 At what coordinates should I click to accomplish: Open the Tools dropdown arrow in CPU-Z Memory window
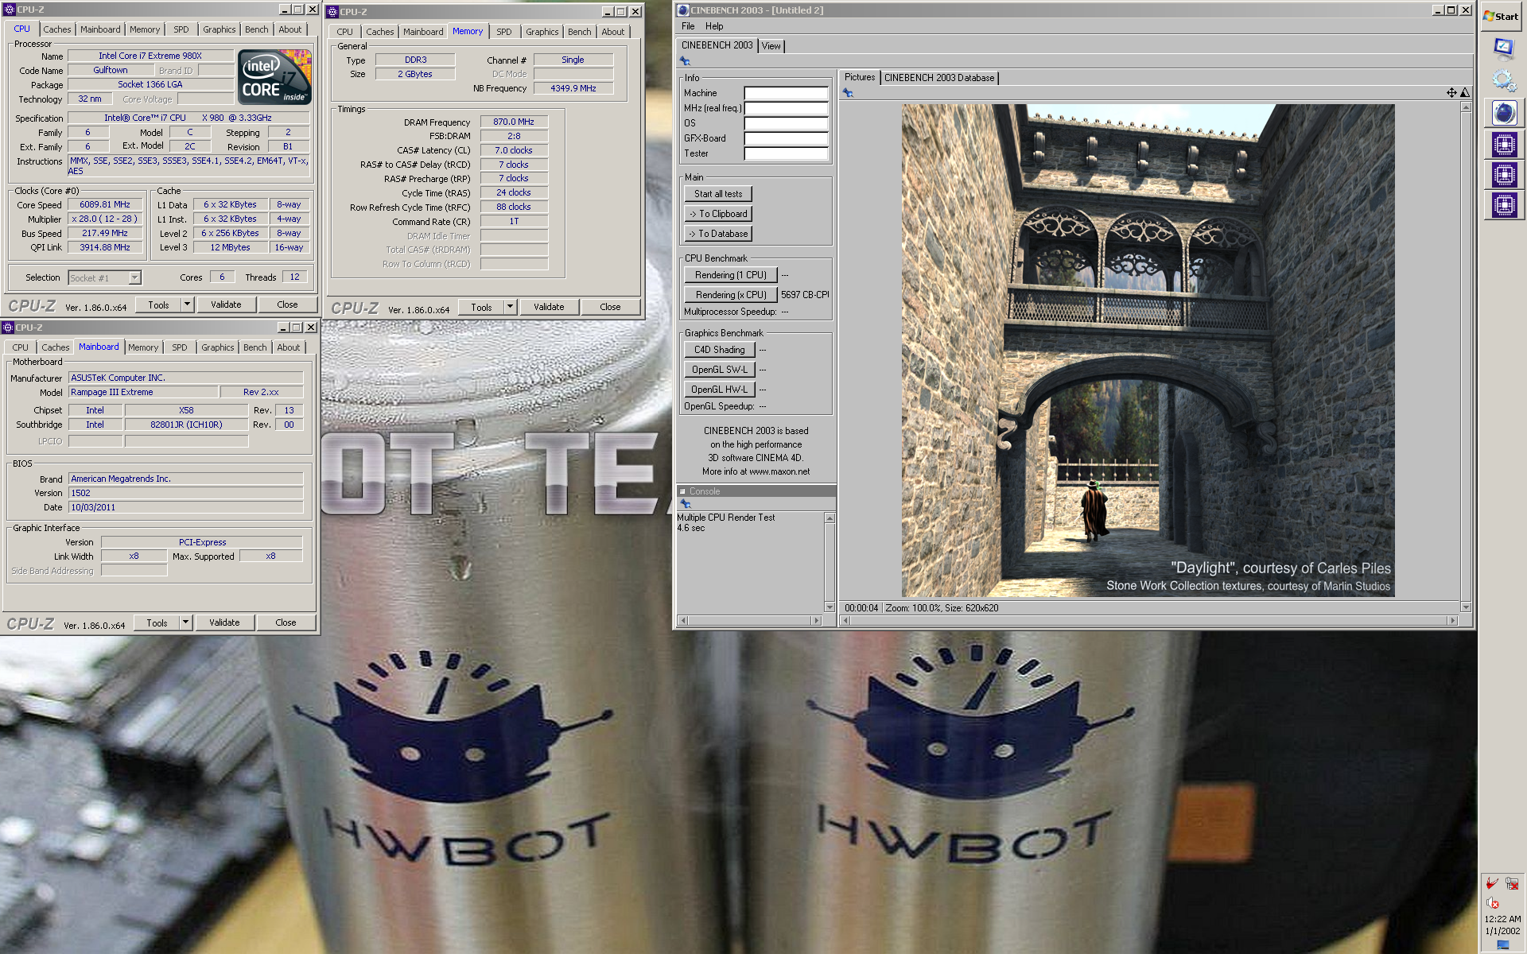pyautogui.click(x=510, y=307)
